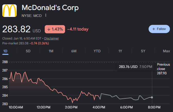Switch to the 1M chart range
Screen dimensions: 173x112
(51, 51)
